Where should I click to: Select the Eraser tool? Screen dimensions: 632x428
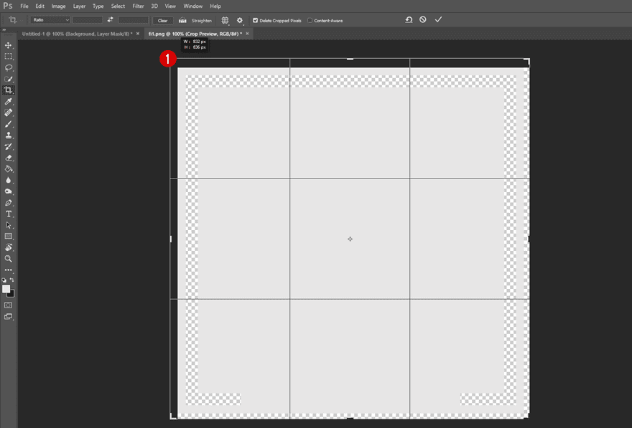(x=8, y=158)
